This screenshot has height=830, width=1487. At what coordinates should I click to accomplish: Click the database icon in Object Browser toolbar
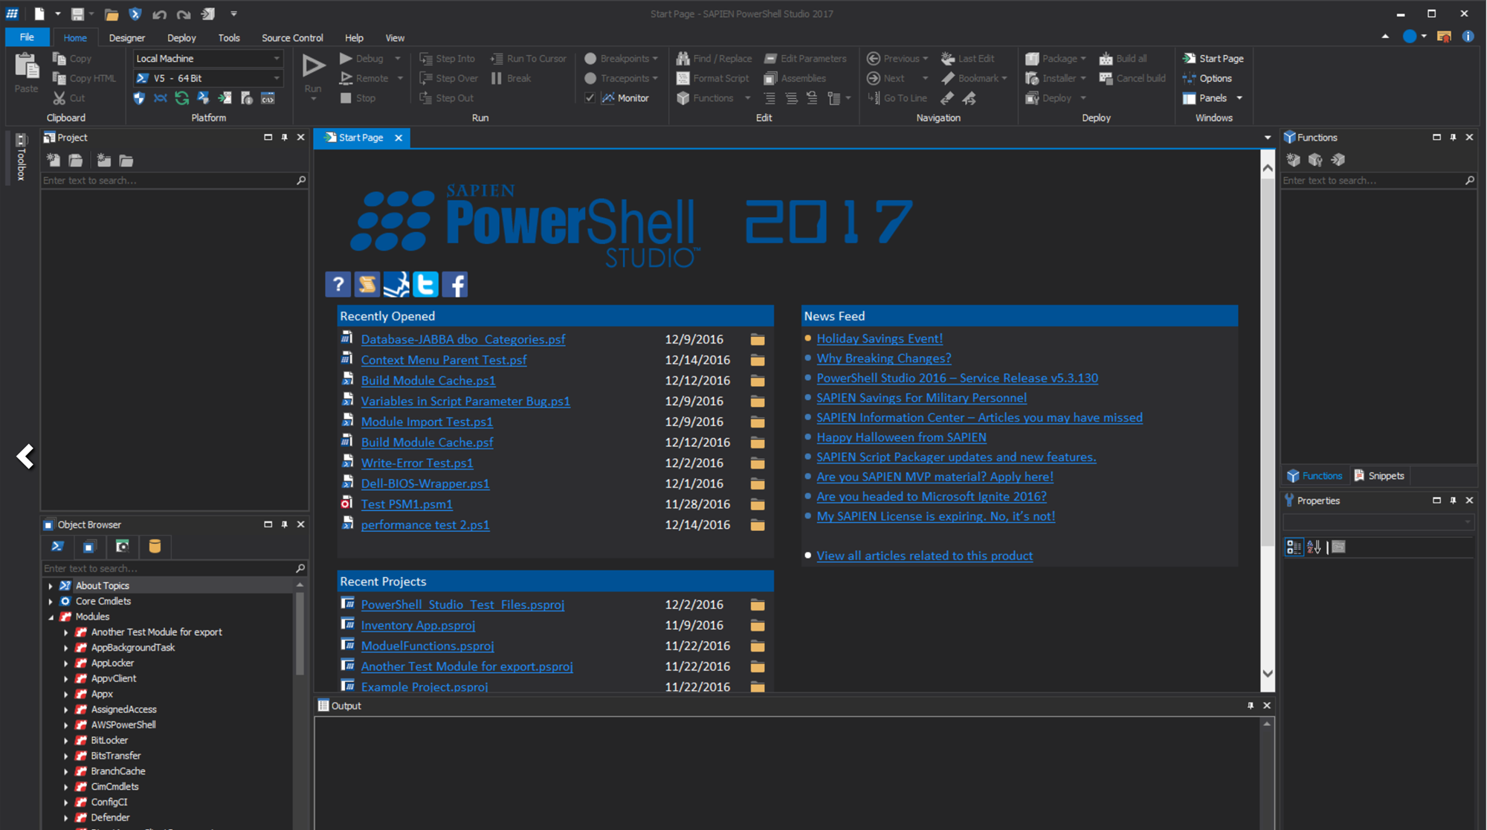pyautogui.click(x=155, y=547)
